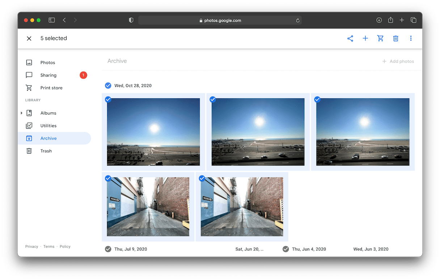The image size is (440, 280).
Task: Open the more options menu
Action: tap(411, 38)
